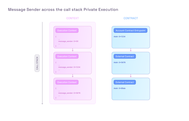Click the Addr: 0x1234 text
189x121 pixels.
[119, 37]
